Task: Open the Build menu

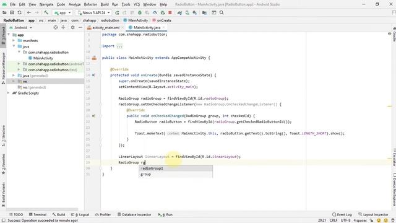Action: tap(105, 4)
